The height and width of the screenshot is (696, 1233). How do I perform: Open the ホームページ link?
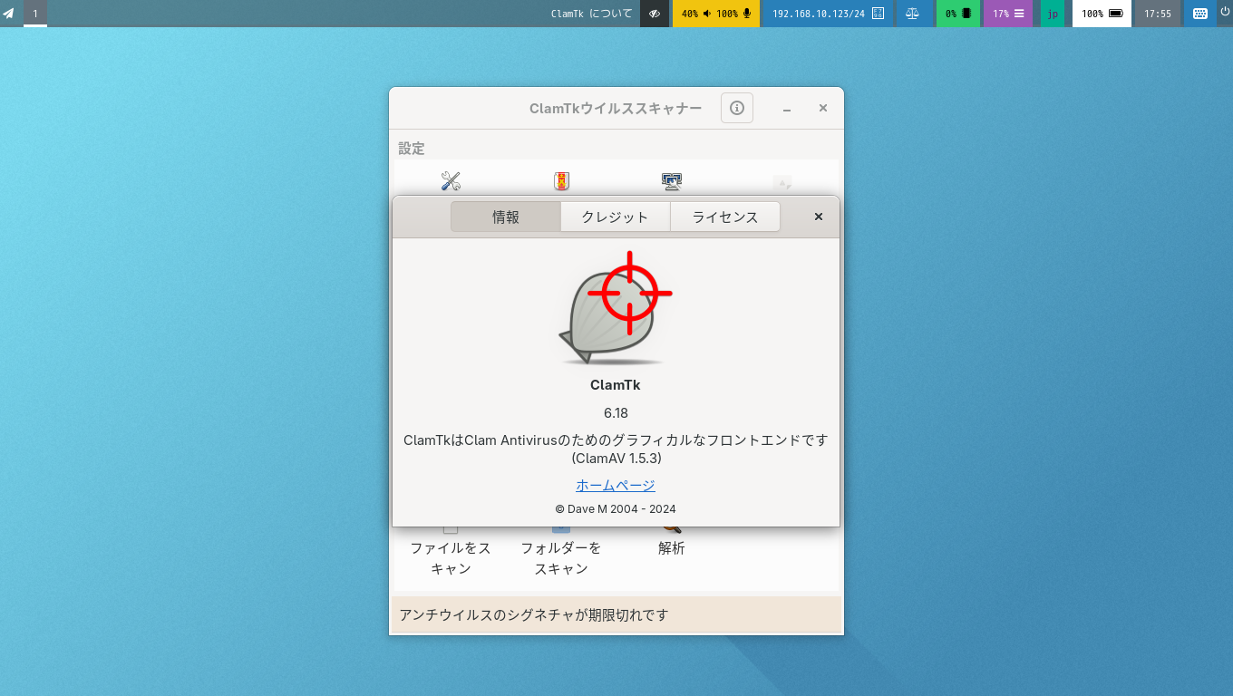[616, 486]
